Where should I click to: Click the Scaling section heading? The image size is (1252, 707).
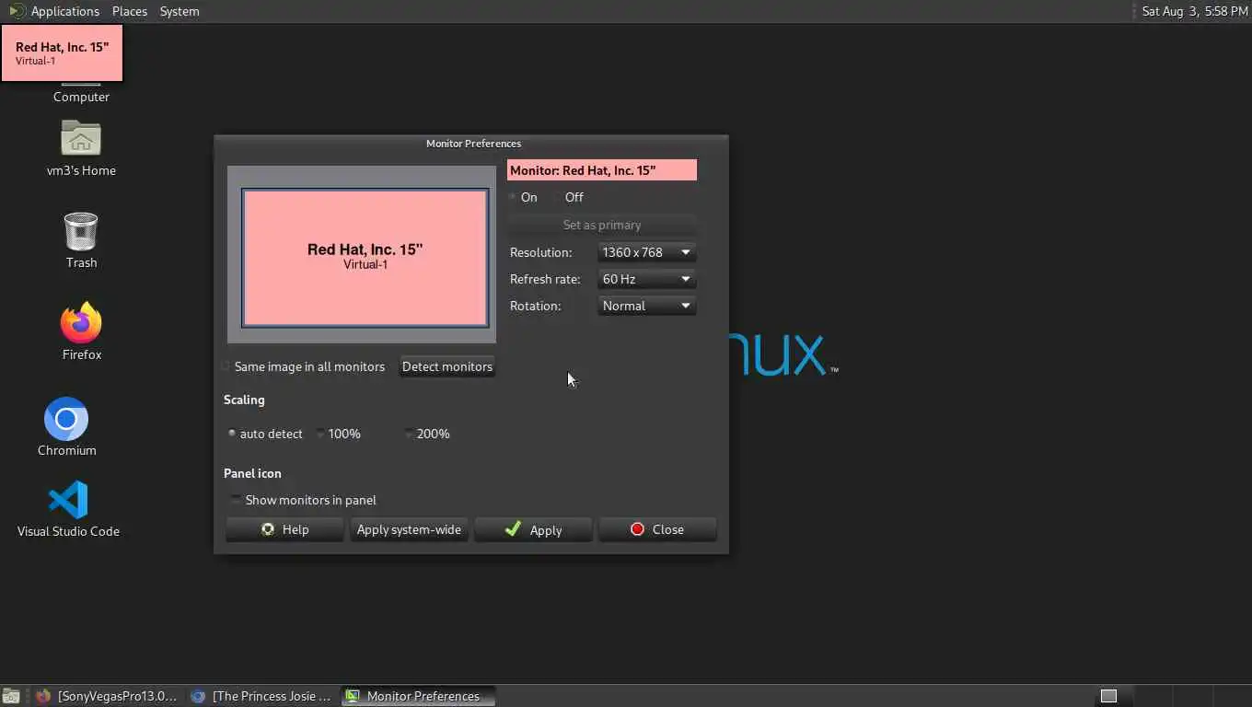(x=244, y=400)
